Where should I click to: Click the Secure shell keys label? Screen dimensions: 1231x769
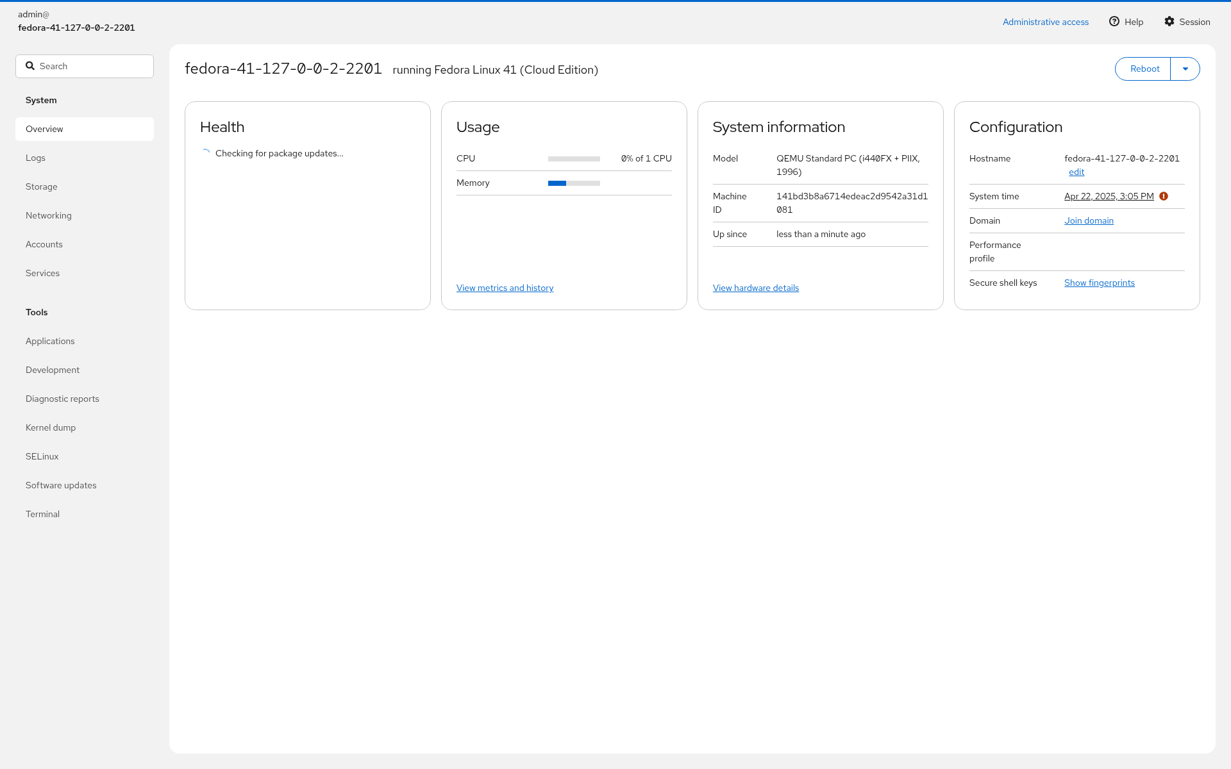click(1003, 283)
